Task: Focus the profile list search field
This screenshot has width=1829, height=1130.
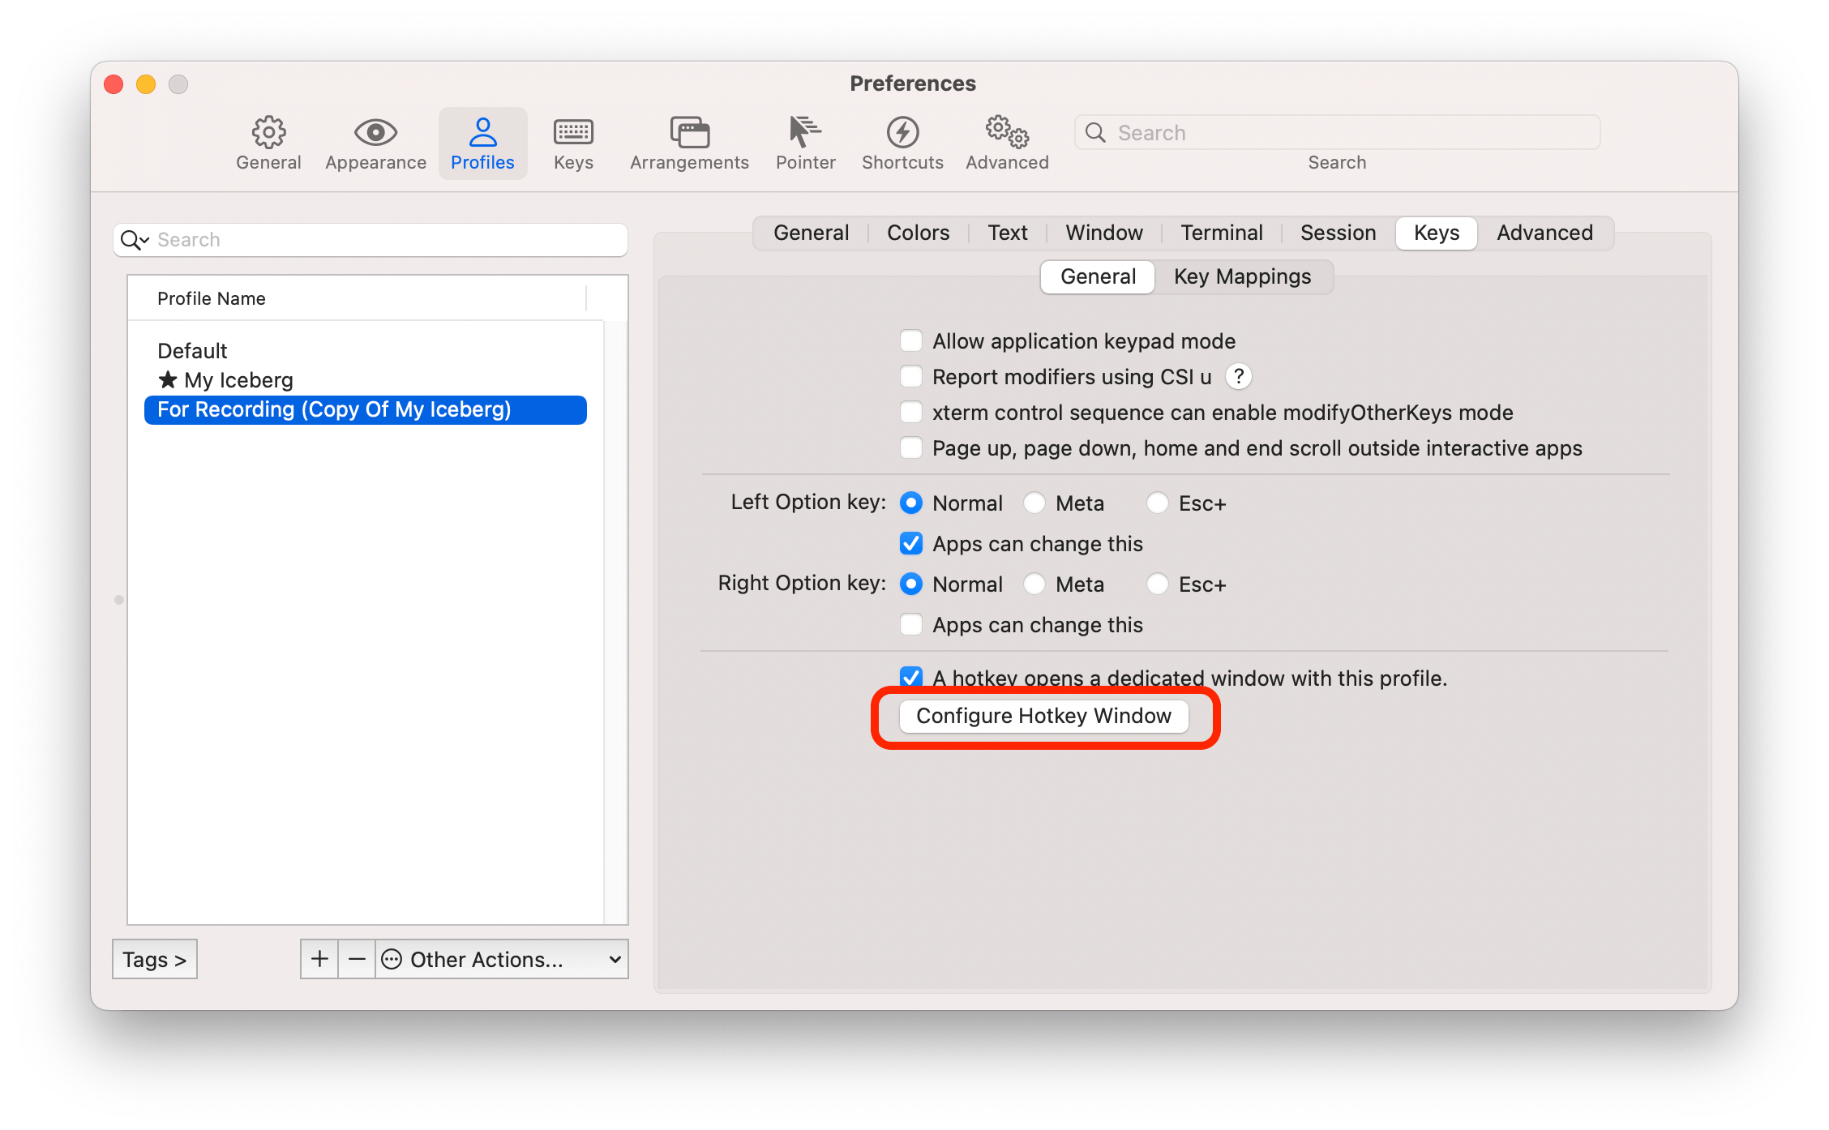Action: click(371, 240)
